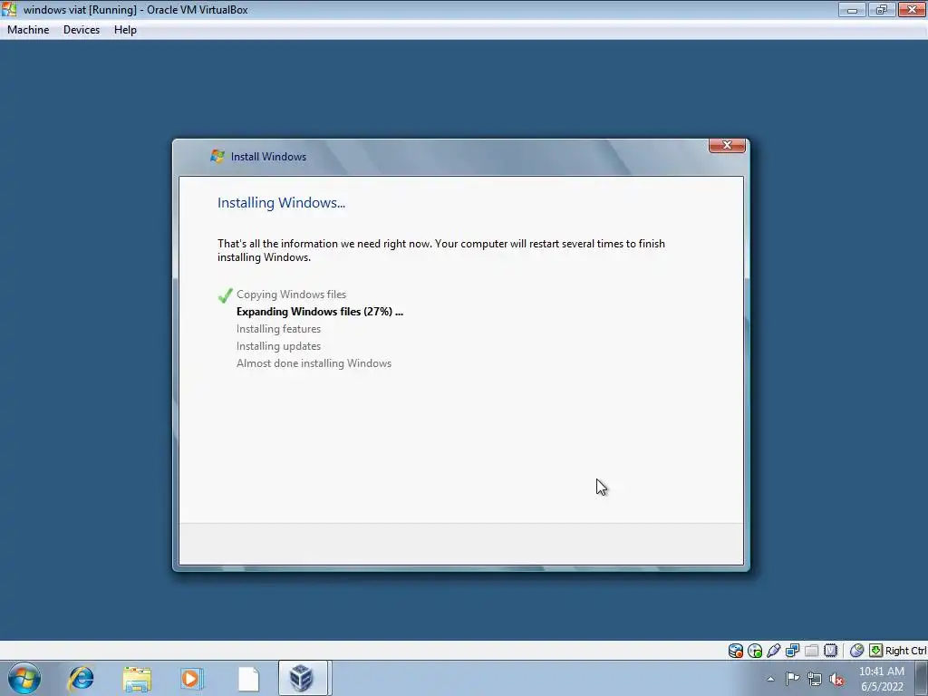Open the Windows Start menu
The height and width of the screenshot is (696, 928).
pos(24,678)
